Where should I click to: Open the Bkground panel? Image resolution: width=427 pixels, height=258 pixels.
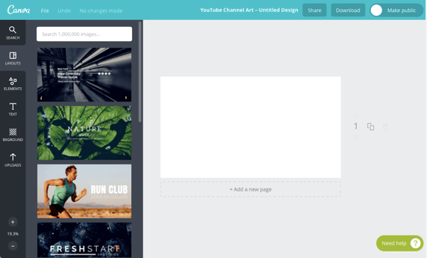[x=13, y=135]
